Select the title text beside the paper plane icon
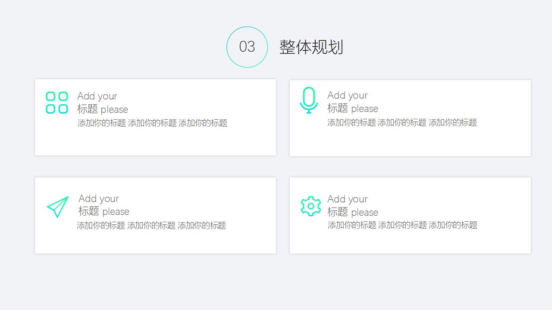552x310 pixels. [104, 205]
